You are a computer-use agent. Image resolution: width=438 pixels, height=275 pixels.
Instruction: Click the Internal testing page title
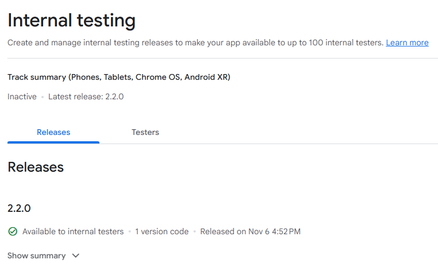coord(72,21)
